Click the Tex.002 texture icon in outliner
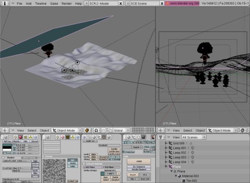The width and height of the screenshot is (250, 183). [184, 181]
